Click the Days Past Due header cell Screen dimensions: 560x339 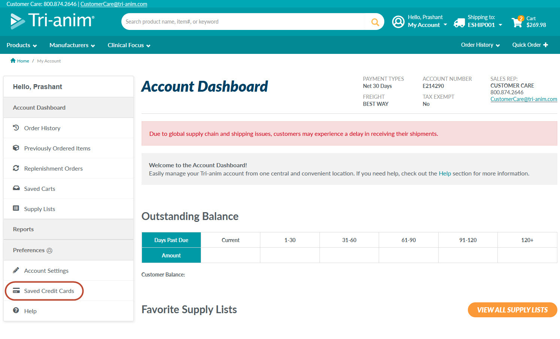[x=171, y=240]
